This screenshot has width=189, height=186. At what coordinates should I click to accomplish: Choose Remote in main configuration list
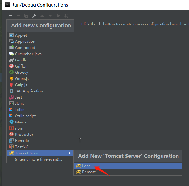point(40,141)
